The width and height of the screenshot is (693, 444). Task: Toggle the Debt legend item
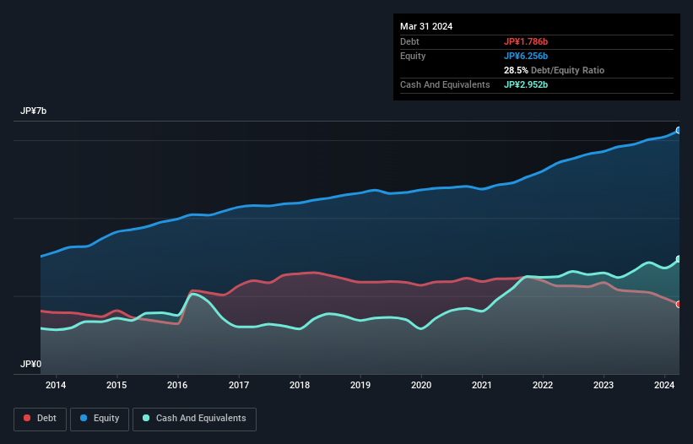pos(41,419)
